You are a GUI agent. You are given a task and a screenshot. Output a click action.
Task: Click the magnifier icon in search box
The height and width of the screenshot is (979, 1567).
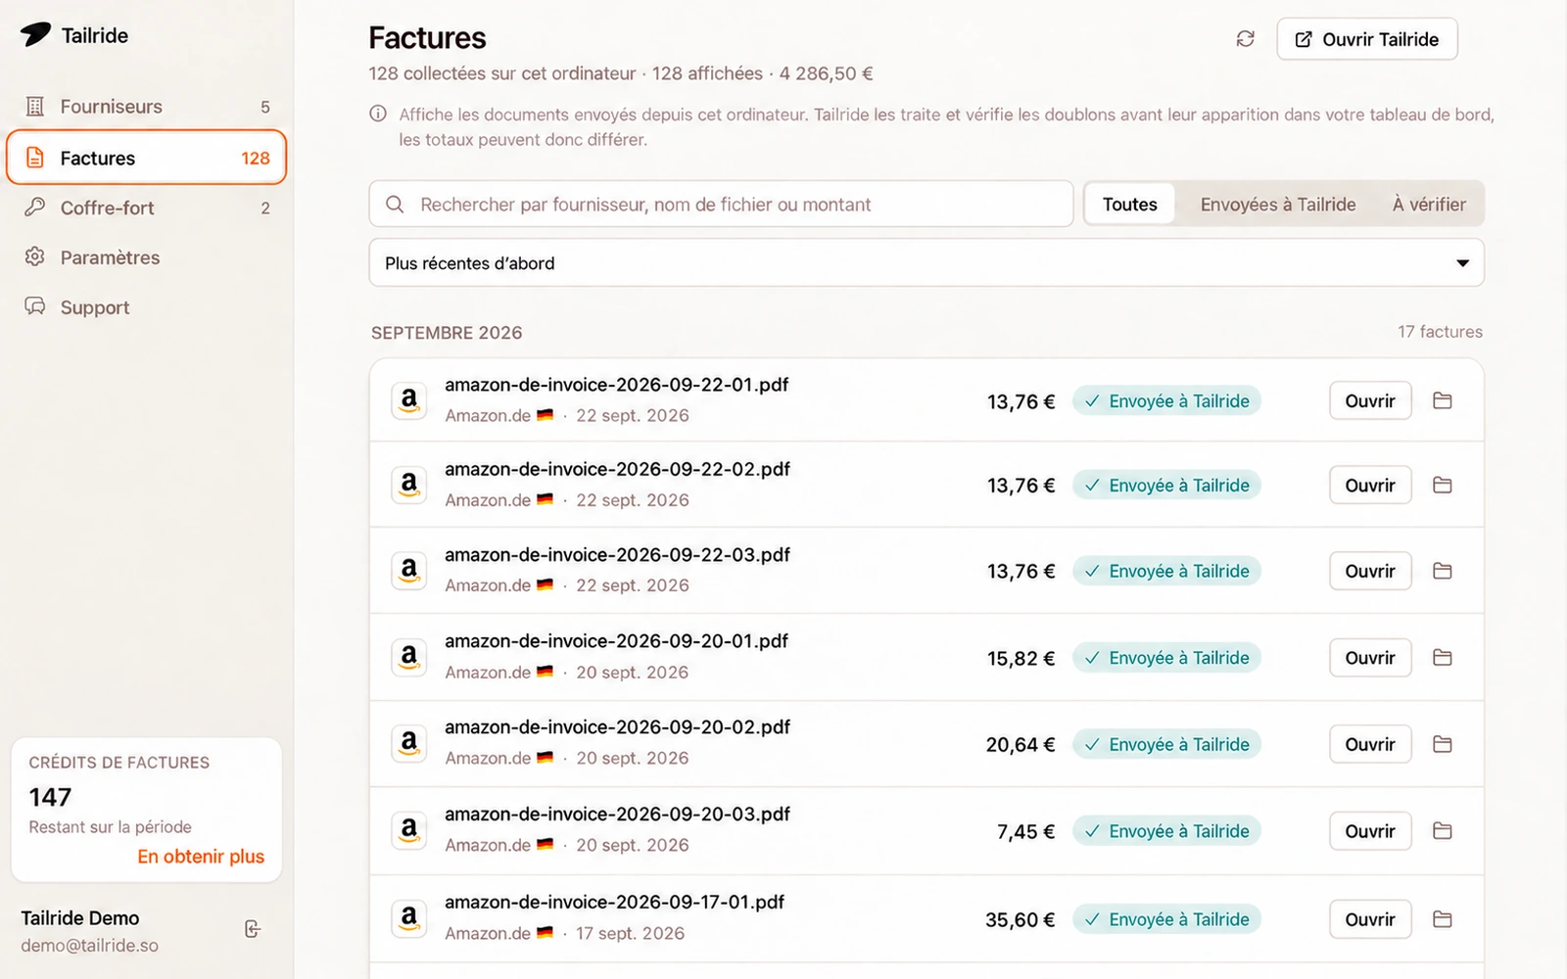click(395, 204)
